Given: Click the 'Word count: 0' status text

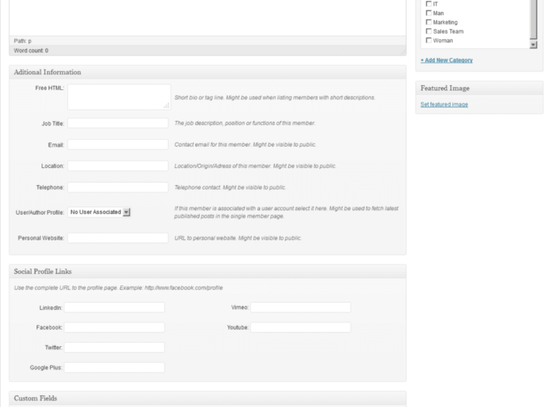Looking at the screenshot, I should tap(32, 51).
